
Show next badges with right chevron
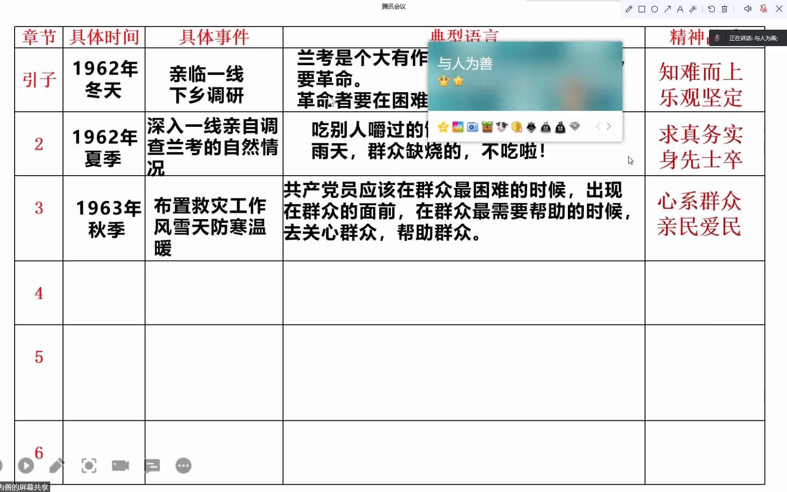[609, 126]
